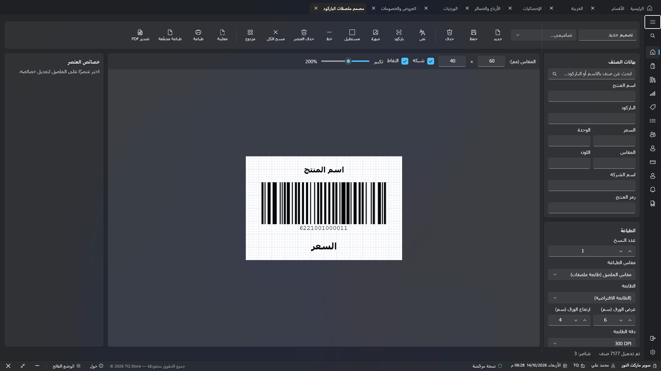Click the حفظ save icon
This screenshot has height=371, width=661.
pyautogui.click(x=473, y=35)
